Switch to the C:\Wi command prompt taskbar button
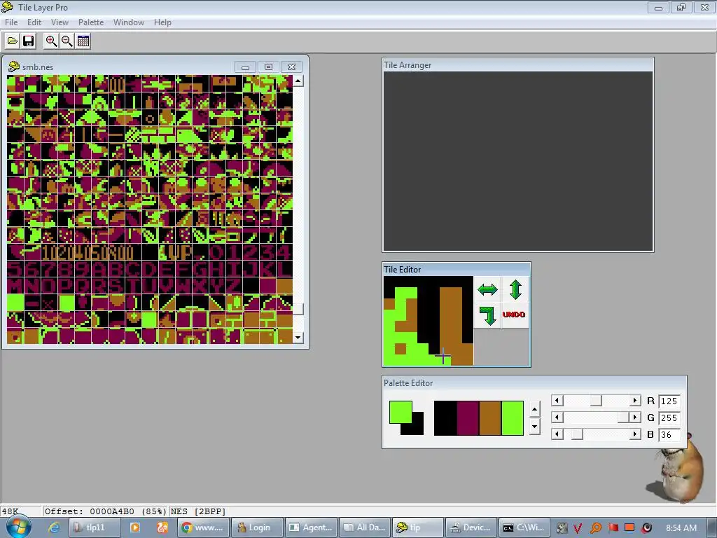This screenshot has width=717, height=538. pyautogui.click(x=525, y=527)
